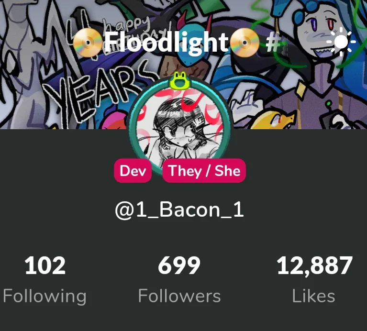Tap the teal avatar ring frame
The width and height of the screenshot is (367, 331).
pos(179,126)
